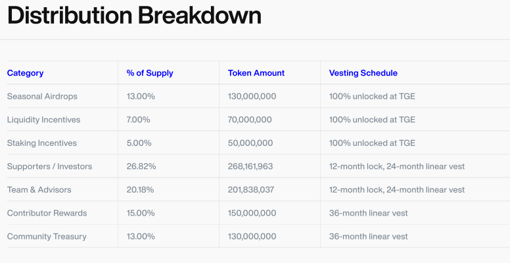Select the % of Supply header
Image resolution: width=510 pixels, height=263 pixels.
click(x=150, y=73)
